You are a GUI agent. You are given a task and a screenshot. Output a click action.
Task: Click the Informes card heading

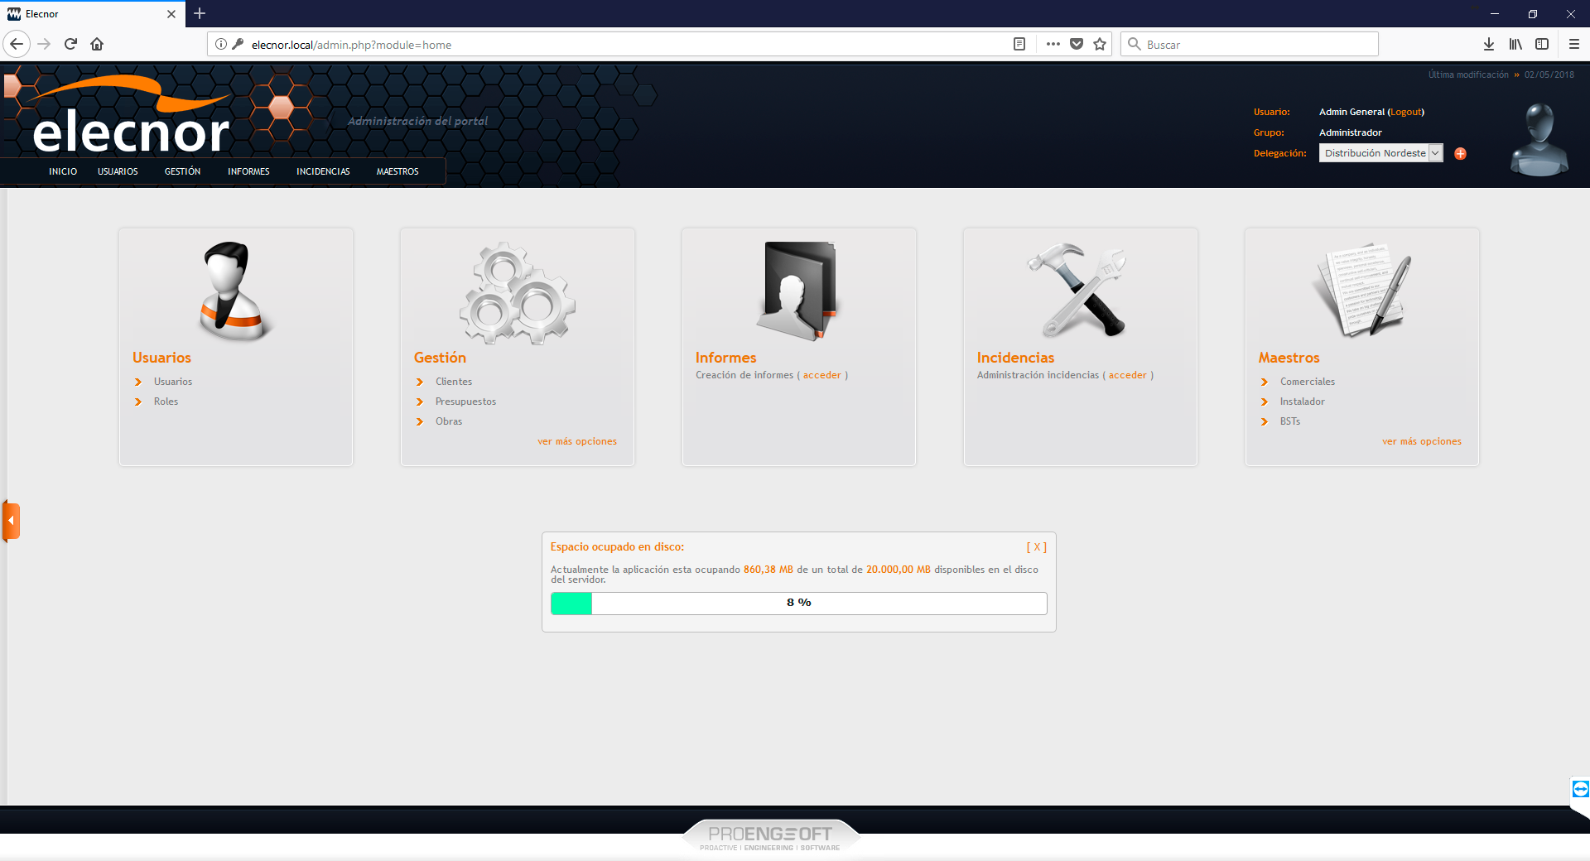[x=725, y=358]
